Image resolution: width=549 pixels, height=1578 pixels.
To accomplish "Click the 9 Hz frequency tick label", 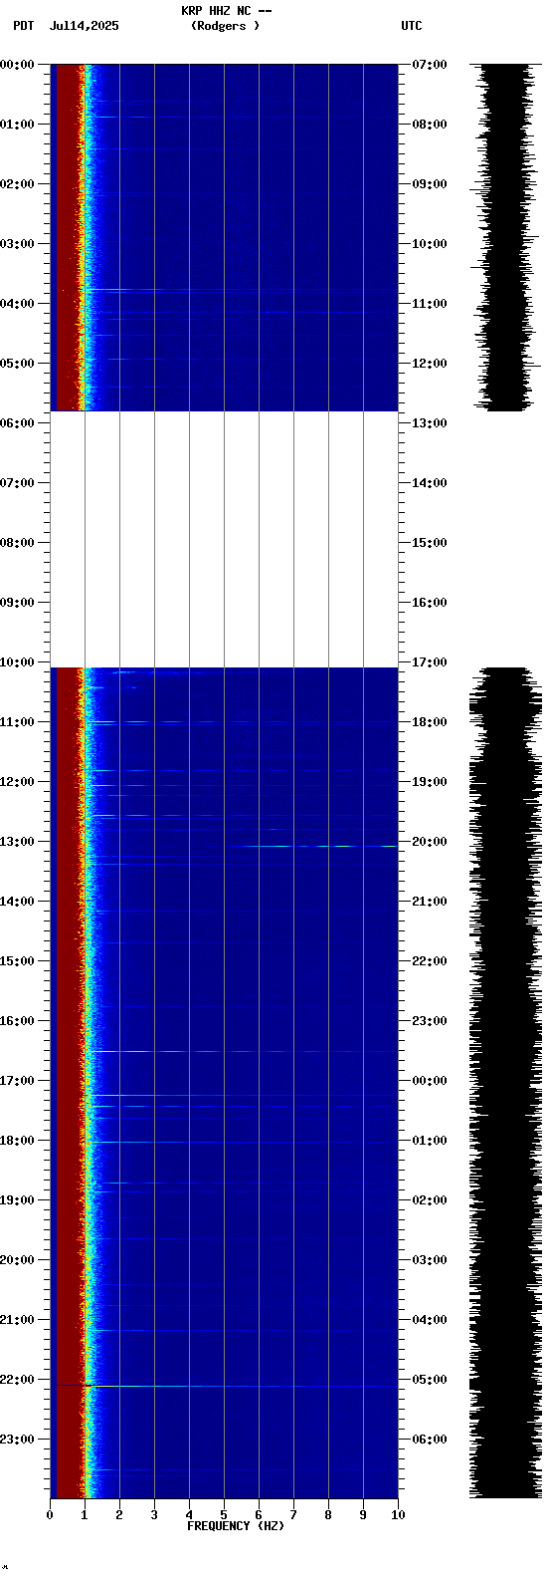I will (x=363, y=1515).
